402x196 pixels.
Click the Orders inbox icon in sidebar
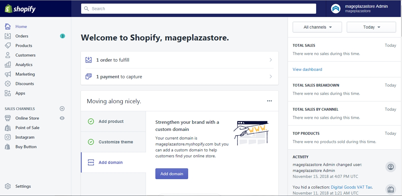[x=8, y=36]
